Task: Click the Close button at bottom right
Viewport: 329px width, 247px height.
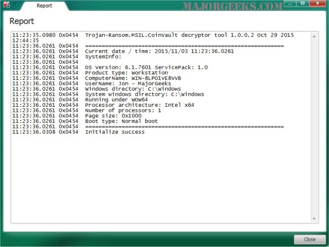Action: 310,239
